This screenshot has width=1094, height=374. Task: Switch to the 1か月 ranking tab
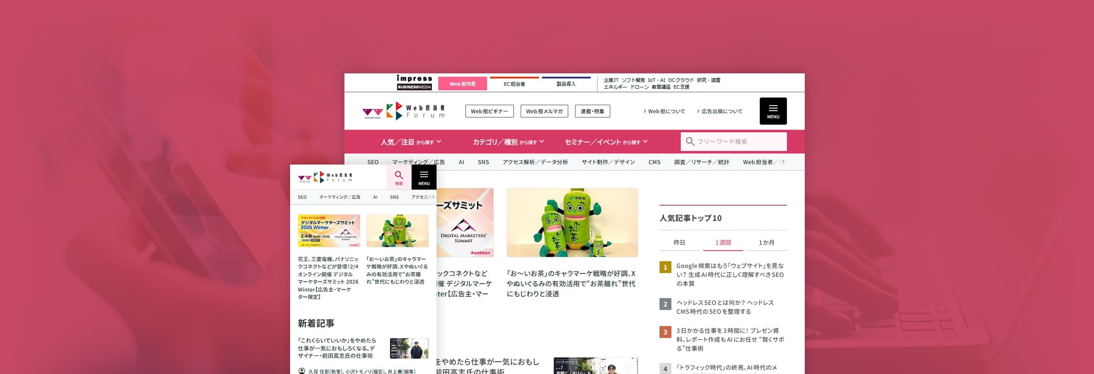[766, 243]
